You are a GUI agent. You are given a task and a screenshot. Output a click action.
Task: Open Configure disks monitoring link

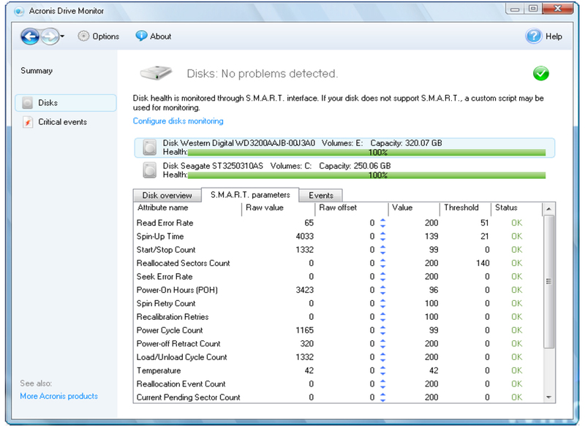(178, 121)
